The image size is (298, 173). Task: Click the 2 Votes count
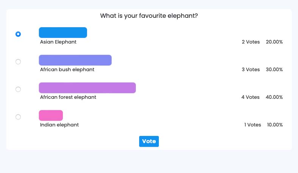pos(251,42)
